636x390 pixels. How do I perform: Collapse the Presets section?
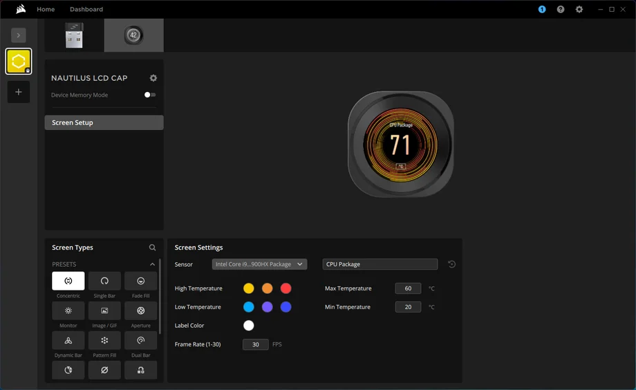point(153,264)
